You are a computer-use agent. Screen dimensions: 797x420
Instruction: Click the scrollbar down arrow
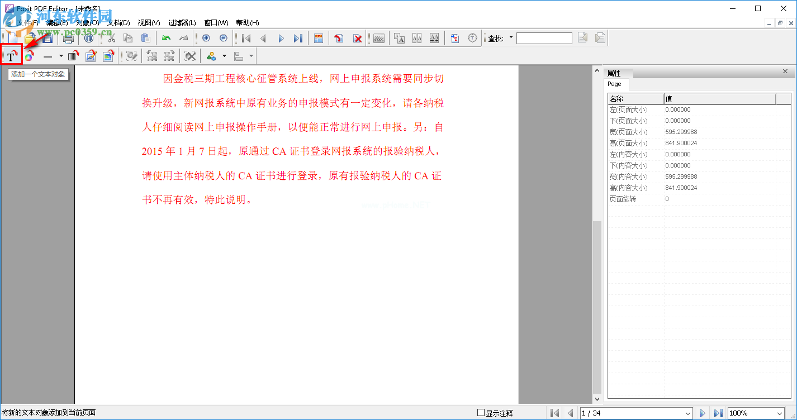point(597,399)
